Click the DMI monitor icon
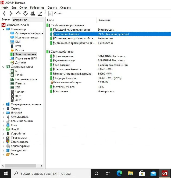The width and height of the screenshot is (171, 178). (12, 42)
